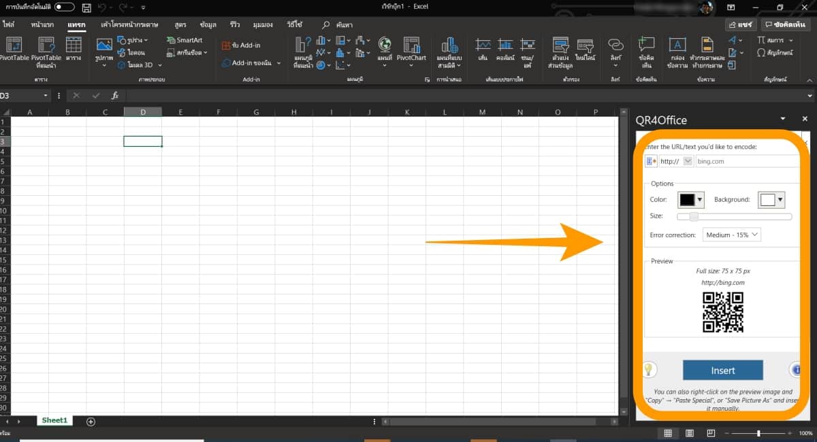
Task: Open the Error correction Medium - 15% dropdown
Action: (731, 235)
